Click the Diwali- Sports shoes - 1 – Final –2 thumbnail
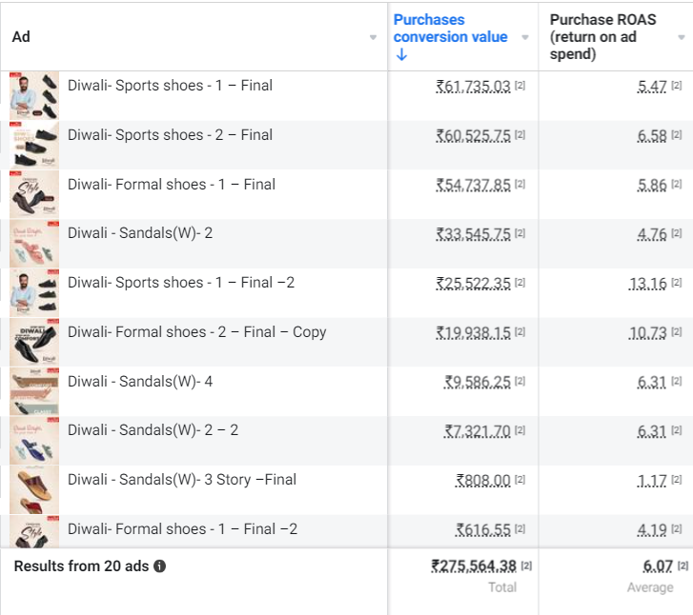This screenshot has width=693, height=615. tap(34, 292)
